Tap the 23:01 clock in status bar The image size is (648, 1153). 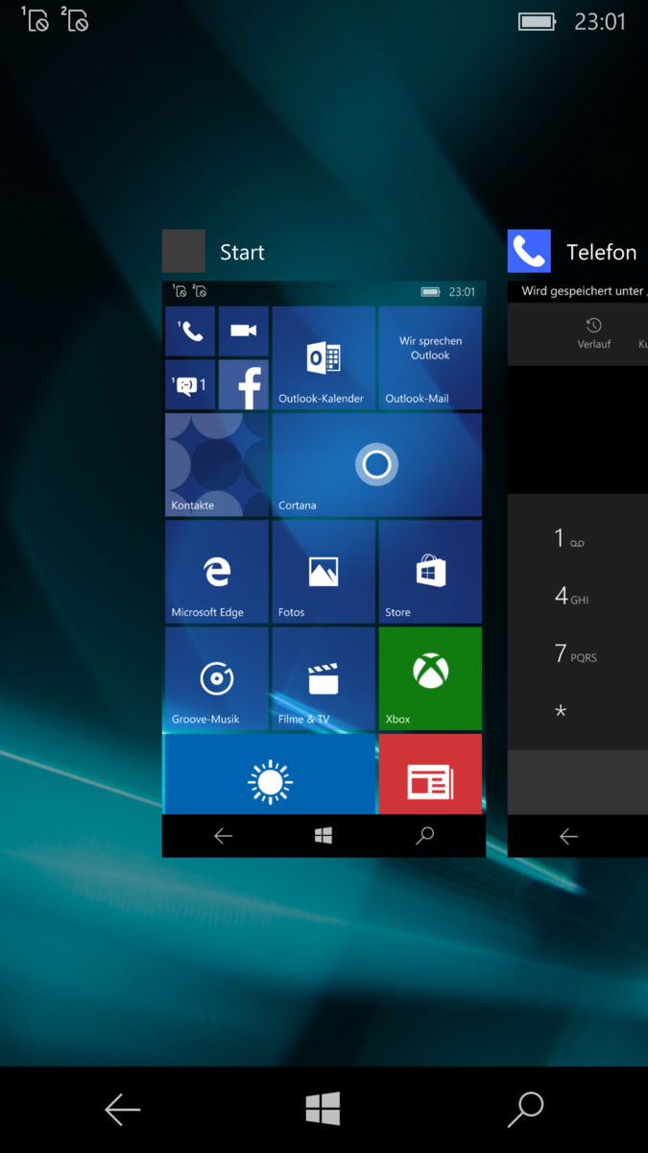pyautogui.click(x=600, y=21)
